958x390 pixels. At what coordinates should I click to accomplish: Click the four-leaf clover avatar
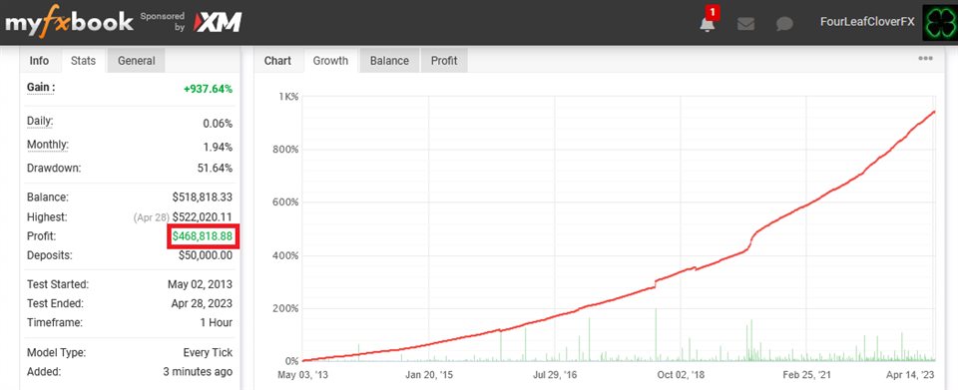click(939, 23)
